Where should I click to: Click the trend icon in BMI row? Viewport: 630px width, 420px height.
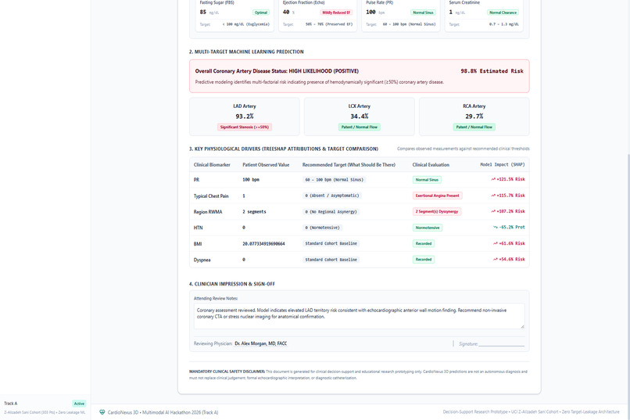[x=496, y=243]
